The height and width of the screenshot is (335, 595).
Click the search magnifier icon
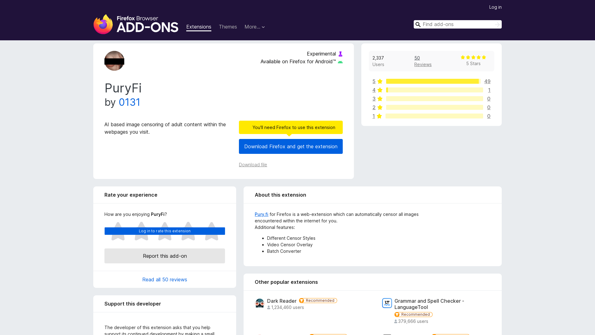pos(418,25)
